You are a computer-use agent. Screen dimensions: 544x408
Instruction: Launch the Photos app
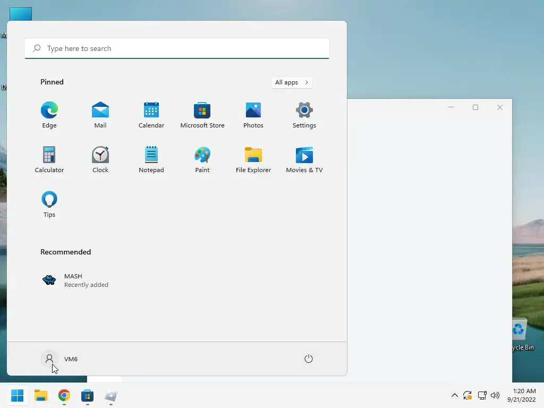(x=253, y=115)
